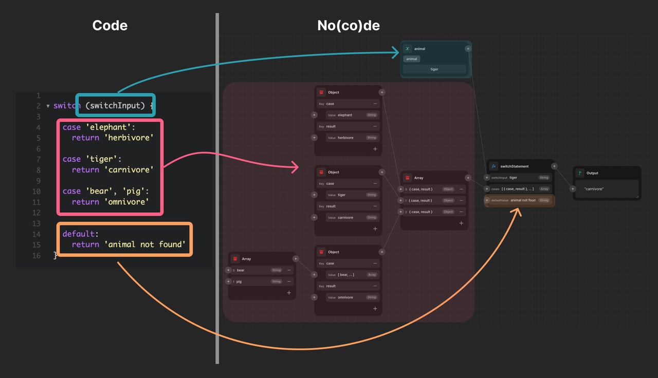This screenshot has width=658, height=378.
Task: Remove the pig item from the Array node
Action: point(289,281)
